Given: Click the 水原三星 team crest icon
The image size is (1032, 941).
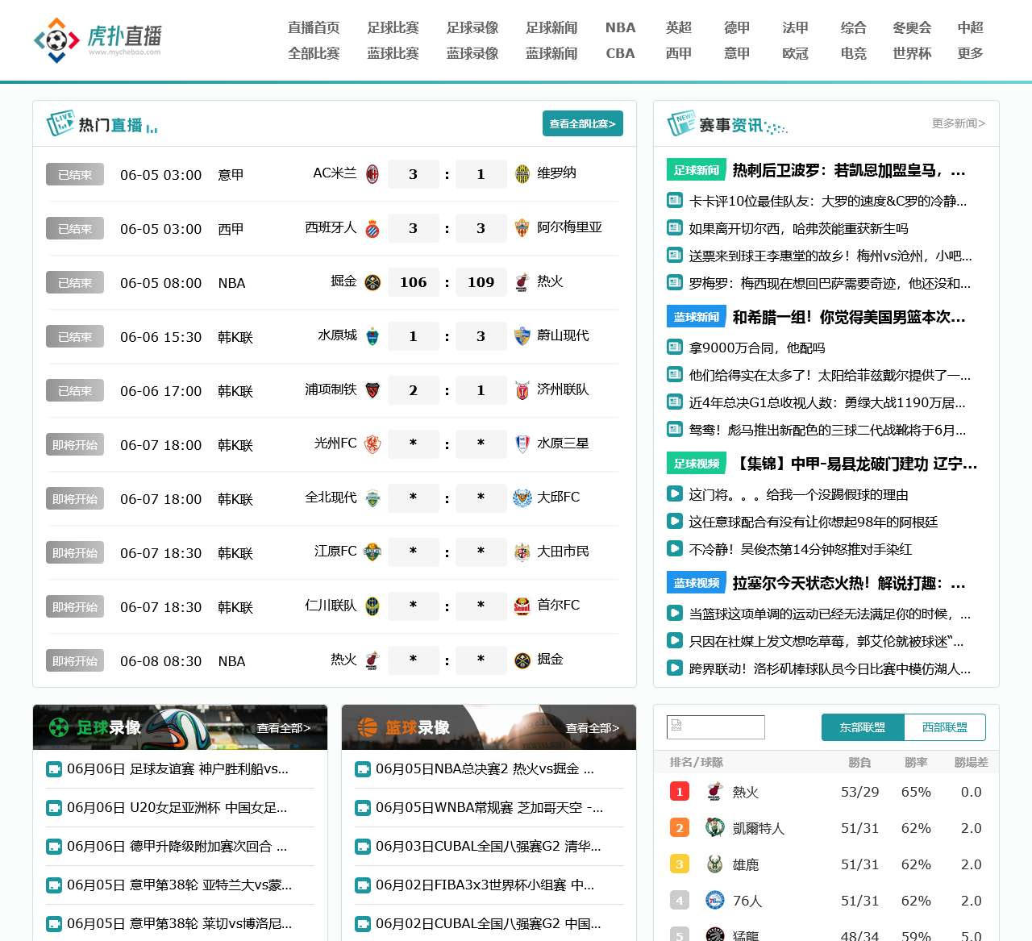Looking at the screenshot, I should pos(522,443).
